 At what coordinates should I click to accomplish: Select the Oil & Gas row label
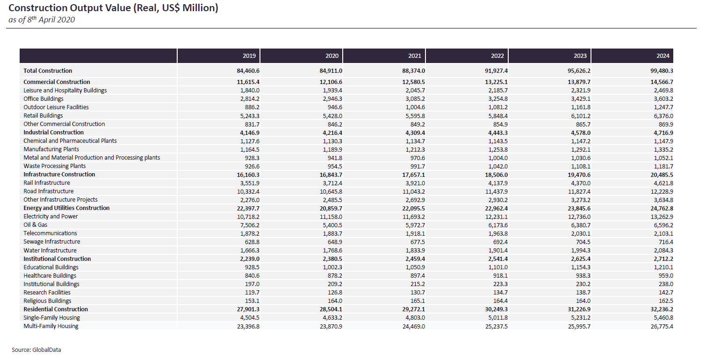[36, 225]
